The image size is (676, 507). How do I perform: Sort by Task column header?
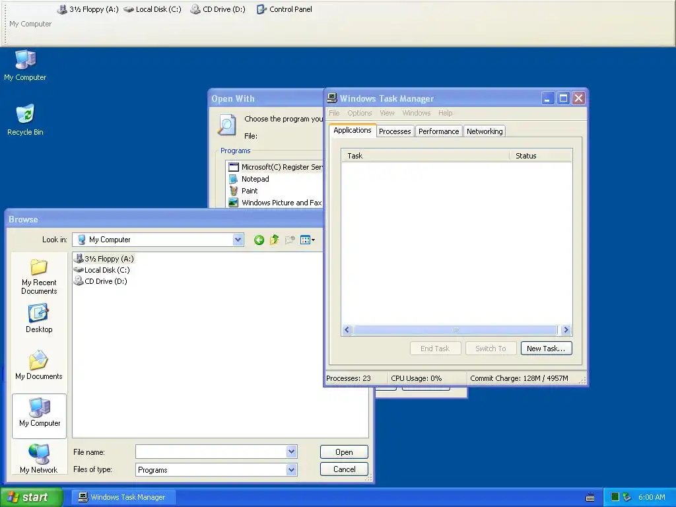(x=425, y=156)
